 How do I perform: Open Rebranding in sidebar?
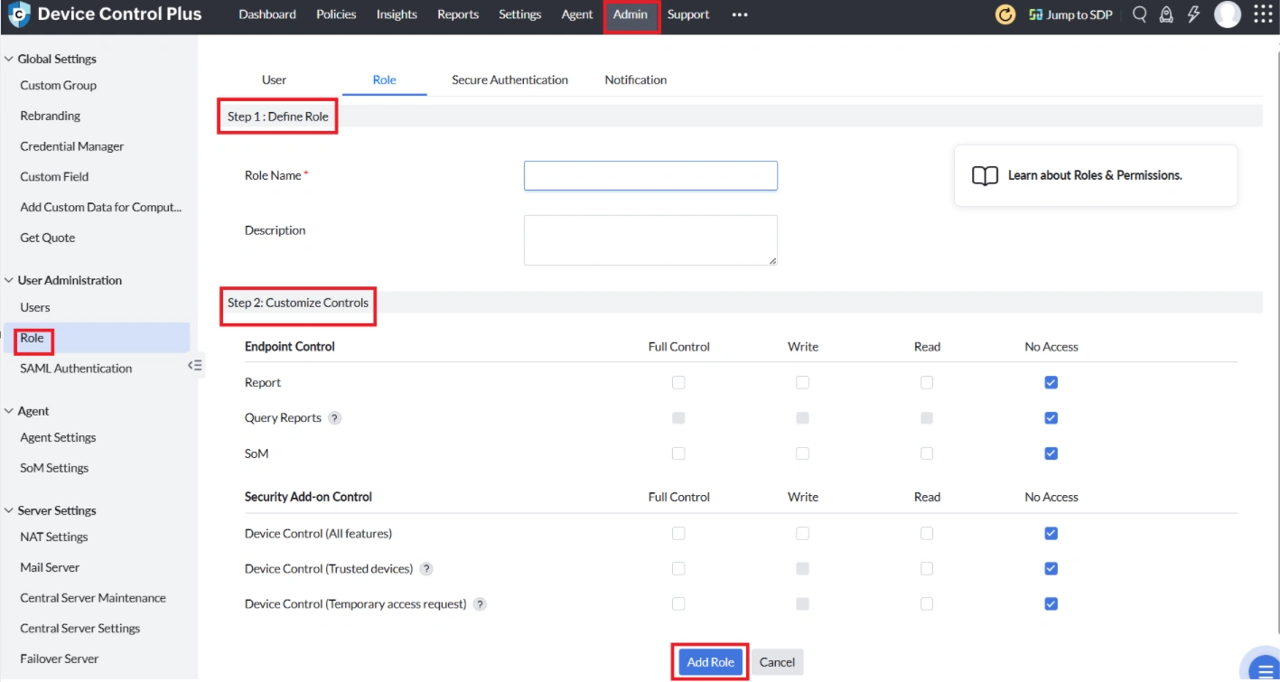coord(51,116)
